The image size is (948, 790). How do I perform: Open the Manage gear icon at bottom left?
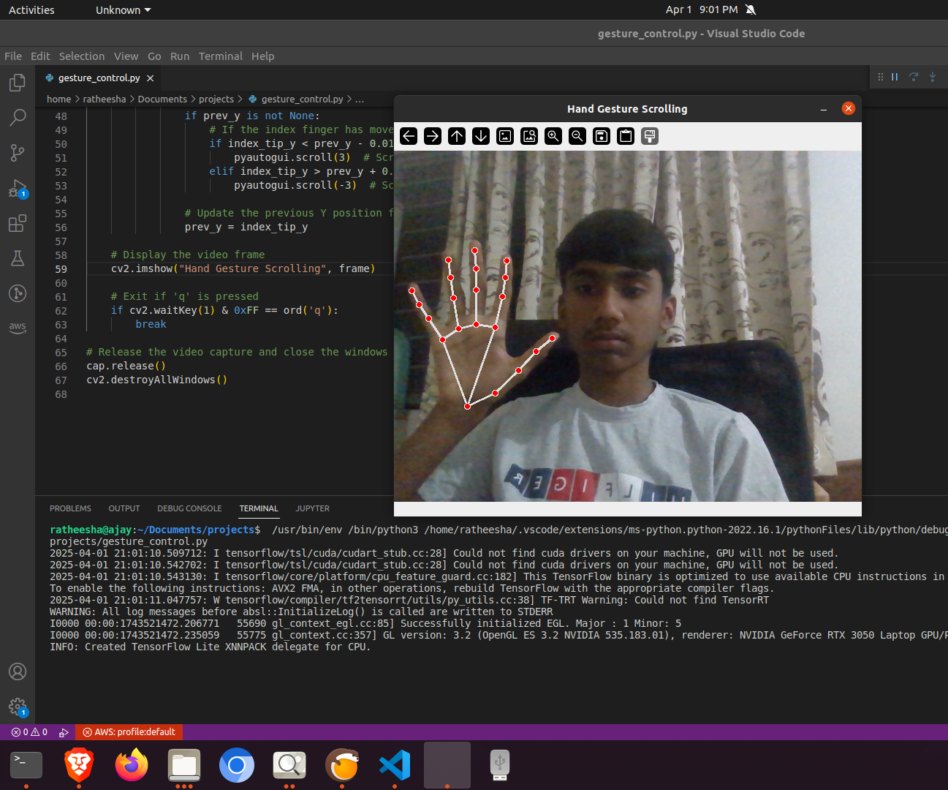[17, 707]
